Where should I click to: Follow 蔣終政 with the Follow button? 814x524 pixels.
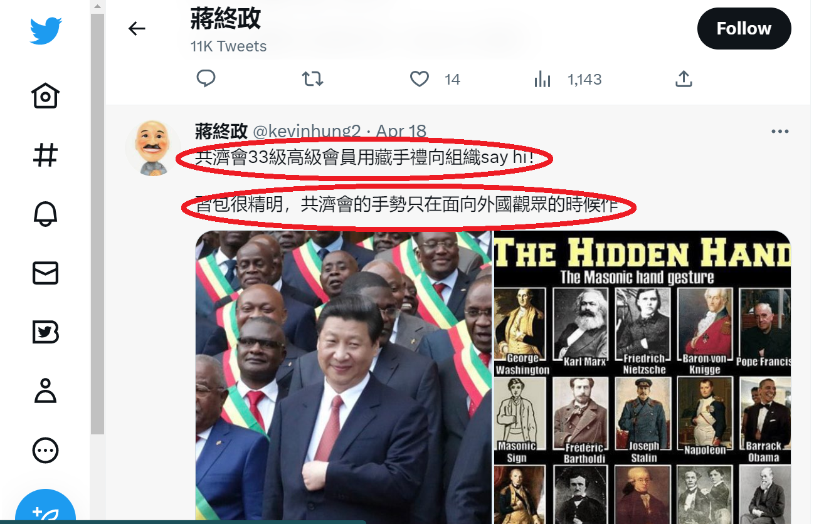point(744,29)
